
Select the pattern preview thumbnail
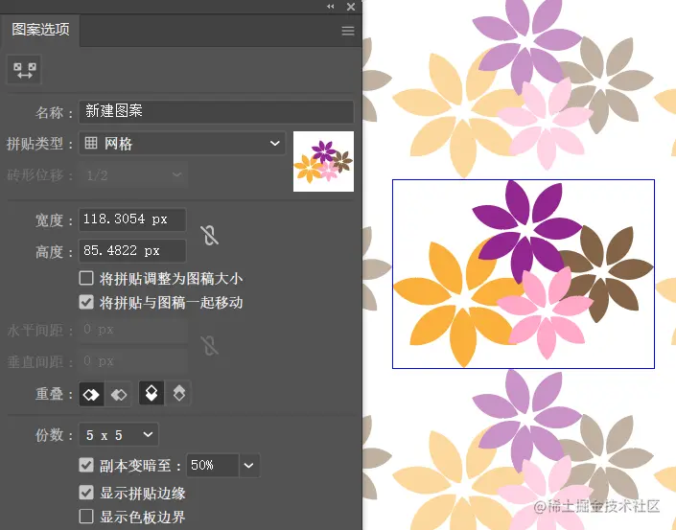(323, 162)
